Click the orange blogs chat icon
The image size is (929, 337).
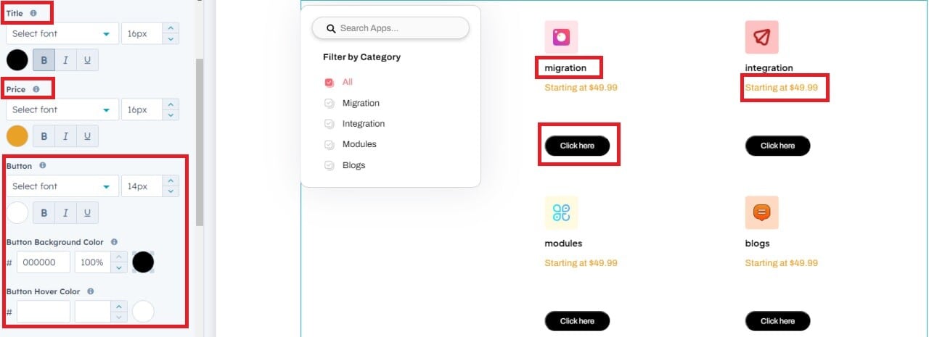[761, 212]
